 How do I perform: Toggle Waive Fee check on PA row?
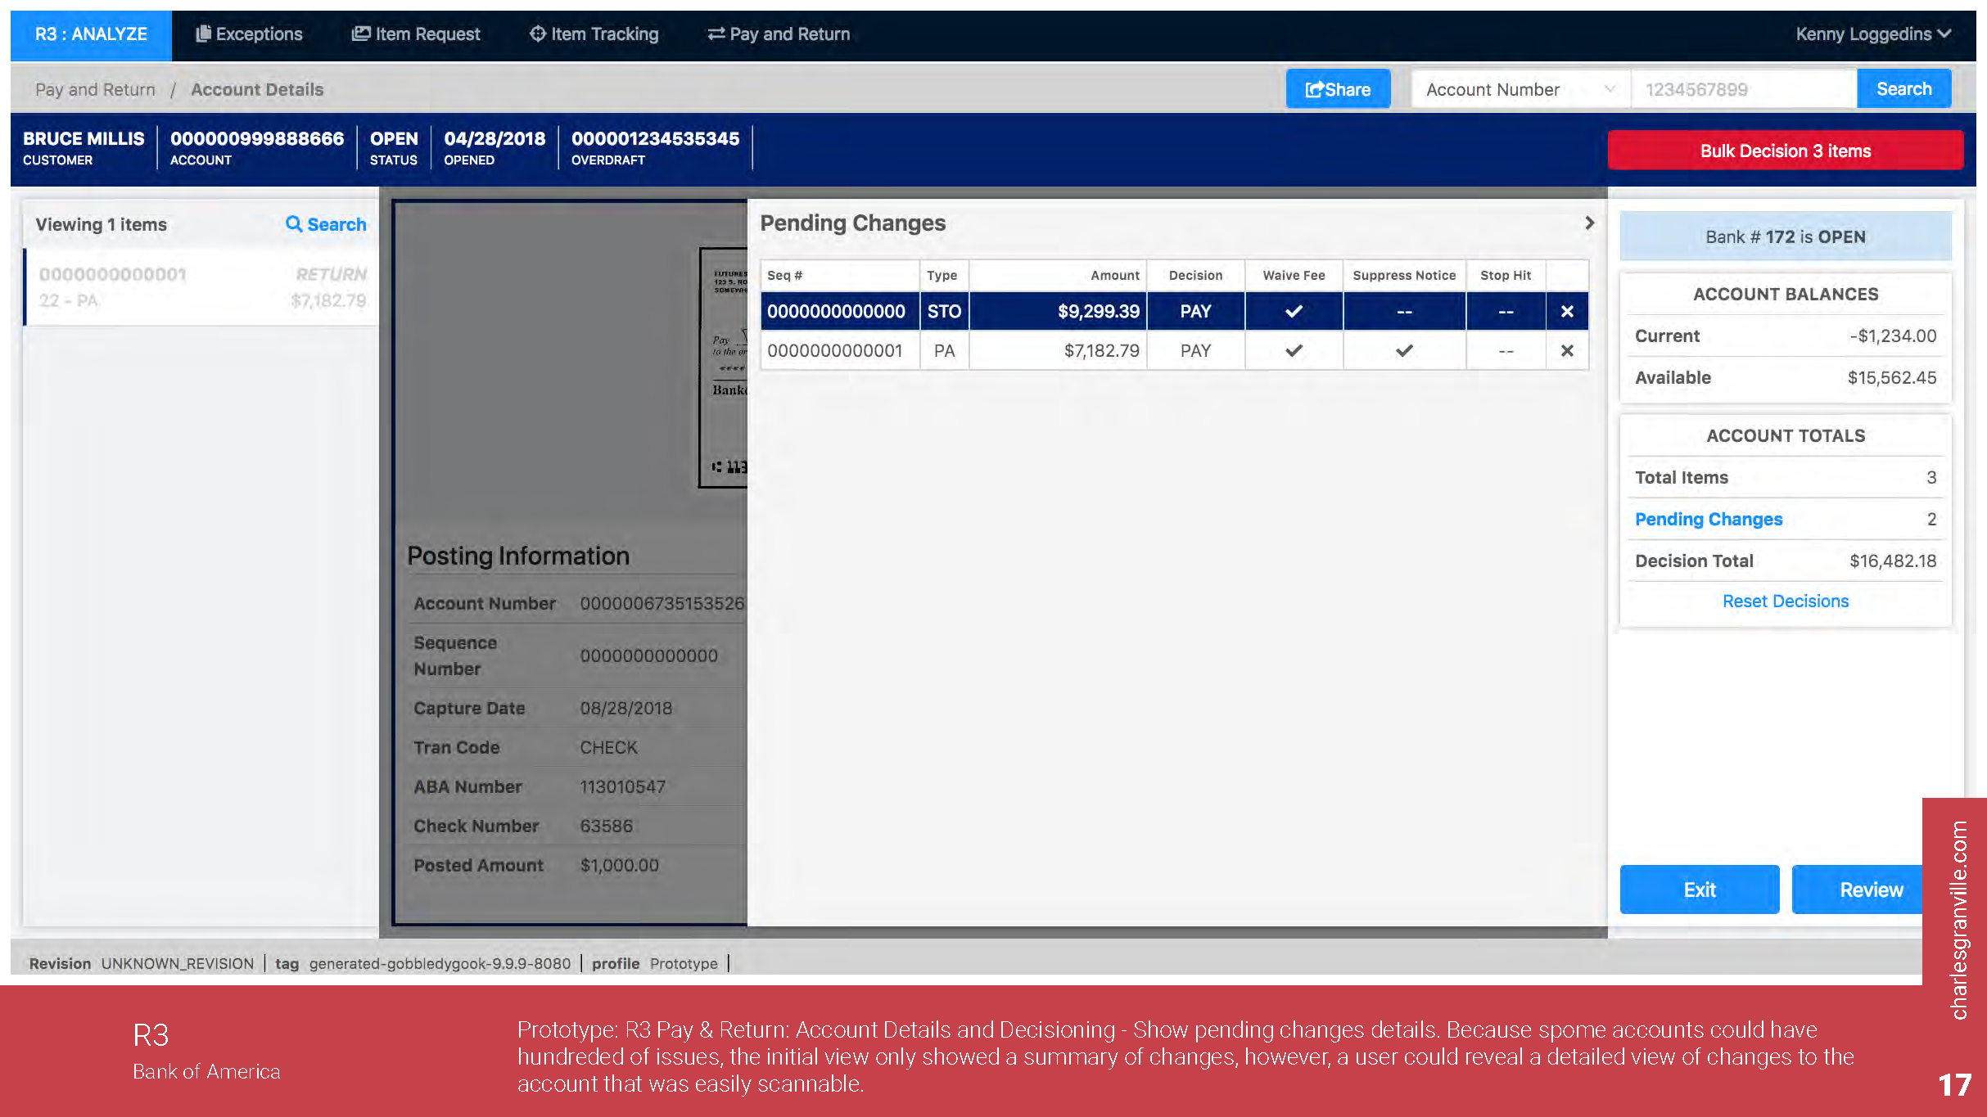[1294, 351]
